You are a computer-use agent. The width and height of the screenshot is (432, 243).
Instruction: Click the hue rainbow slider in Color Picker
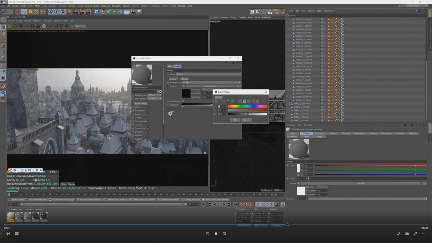click(247, 106)
